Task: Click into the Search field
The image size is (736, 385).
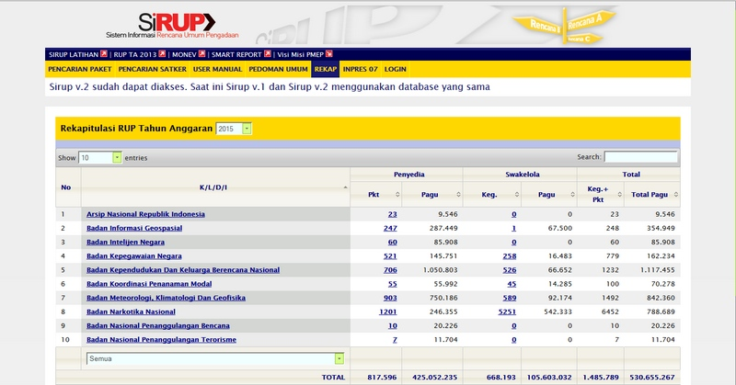Action: [640, 156]
